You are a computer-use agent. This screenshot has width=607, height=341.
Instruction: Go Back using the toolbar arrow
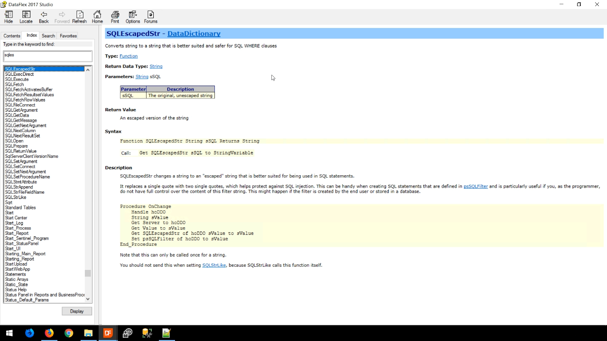point(44,17)
